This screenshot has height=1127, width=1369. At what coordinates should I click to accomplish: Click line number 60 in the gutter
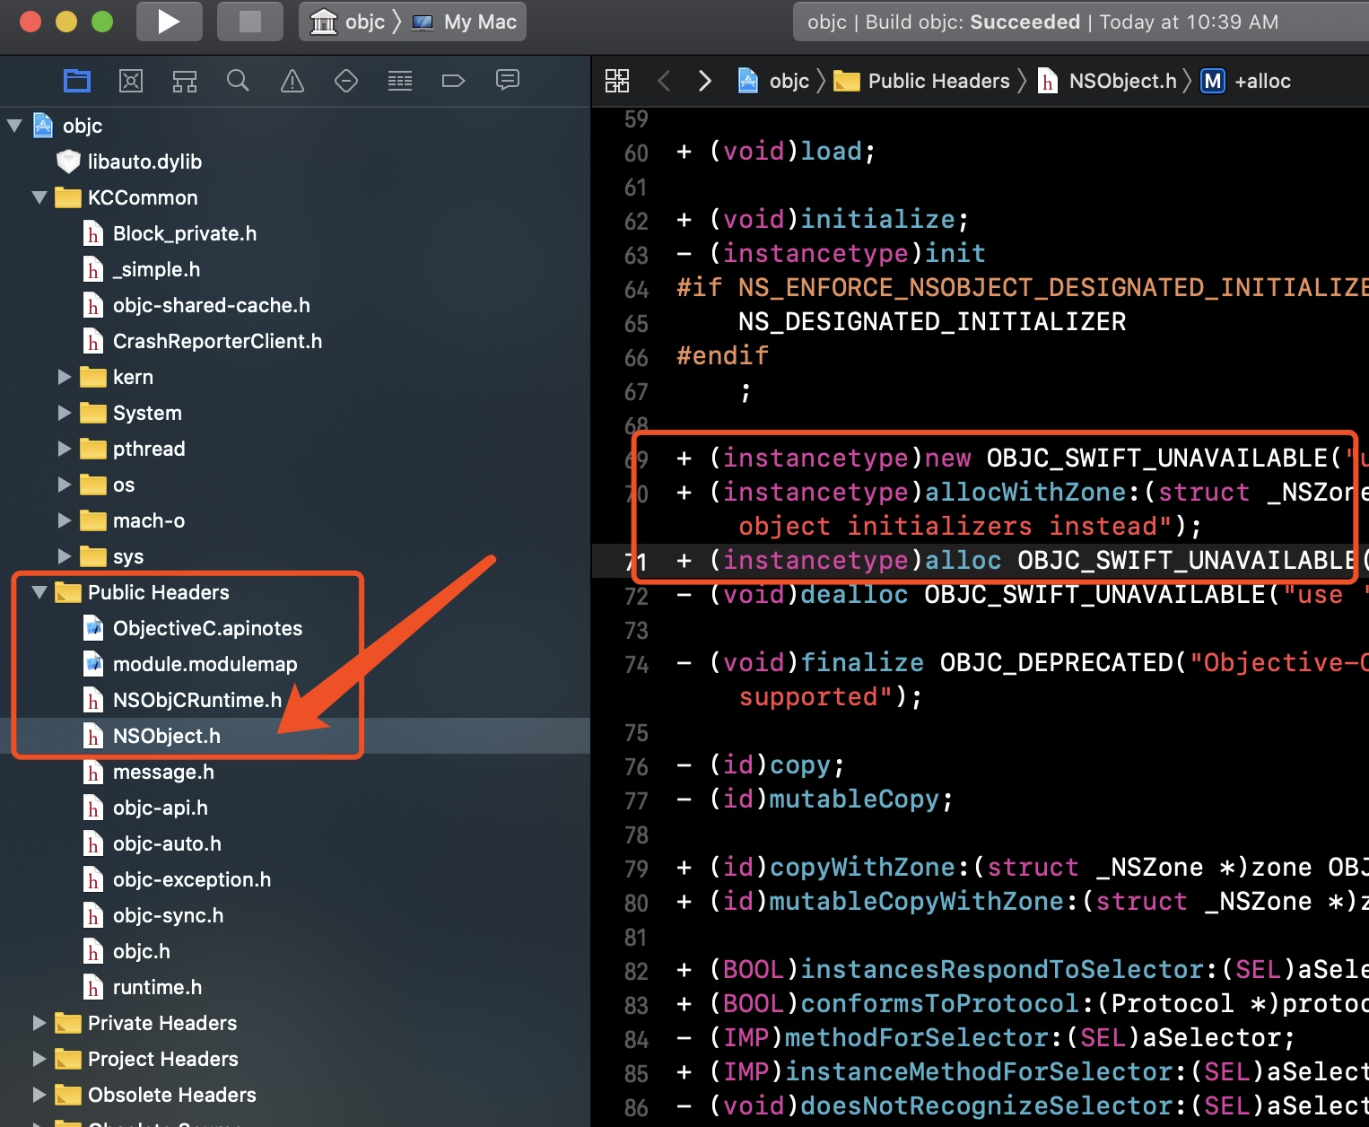coord(636,153)
